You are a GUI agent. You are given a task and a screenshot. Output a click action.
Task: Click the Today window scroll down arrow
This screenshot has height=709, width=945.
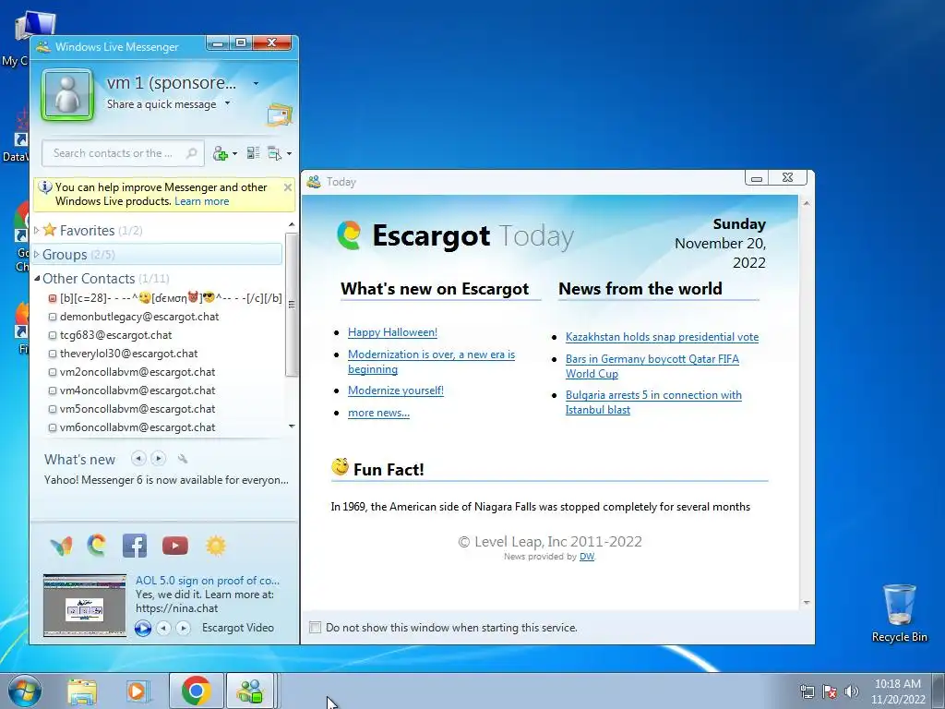pyautogui.click(x=806, y=602)
